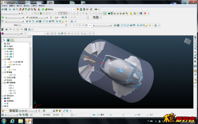Open boundary selector dropdown showing 1
Image resolution: width=198 pixels, height=124 pixels.
click(x=102, y=25)
